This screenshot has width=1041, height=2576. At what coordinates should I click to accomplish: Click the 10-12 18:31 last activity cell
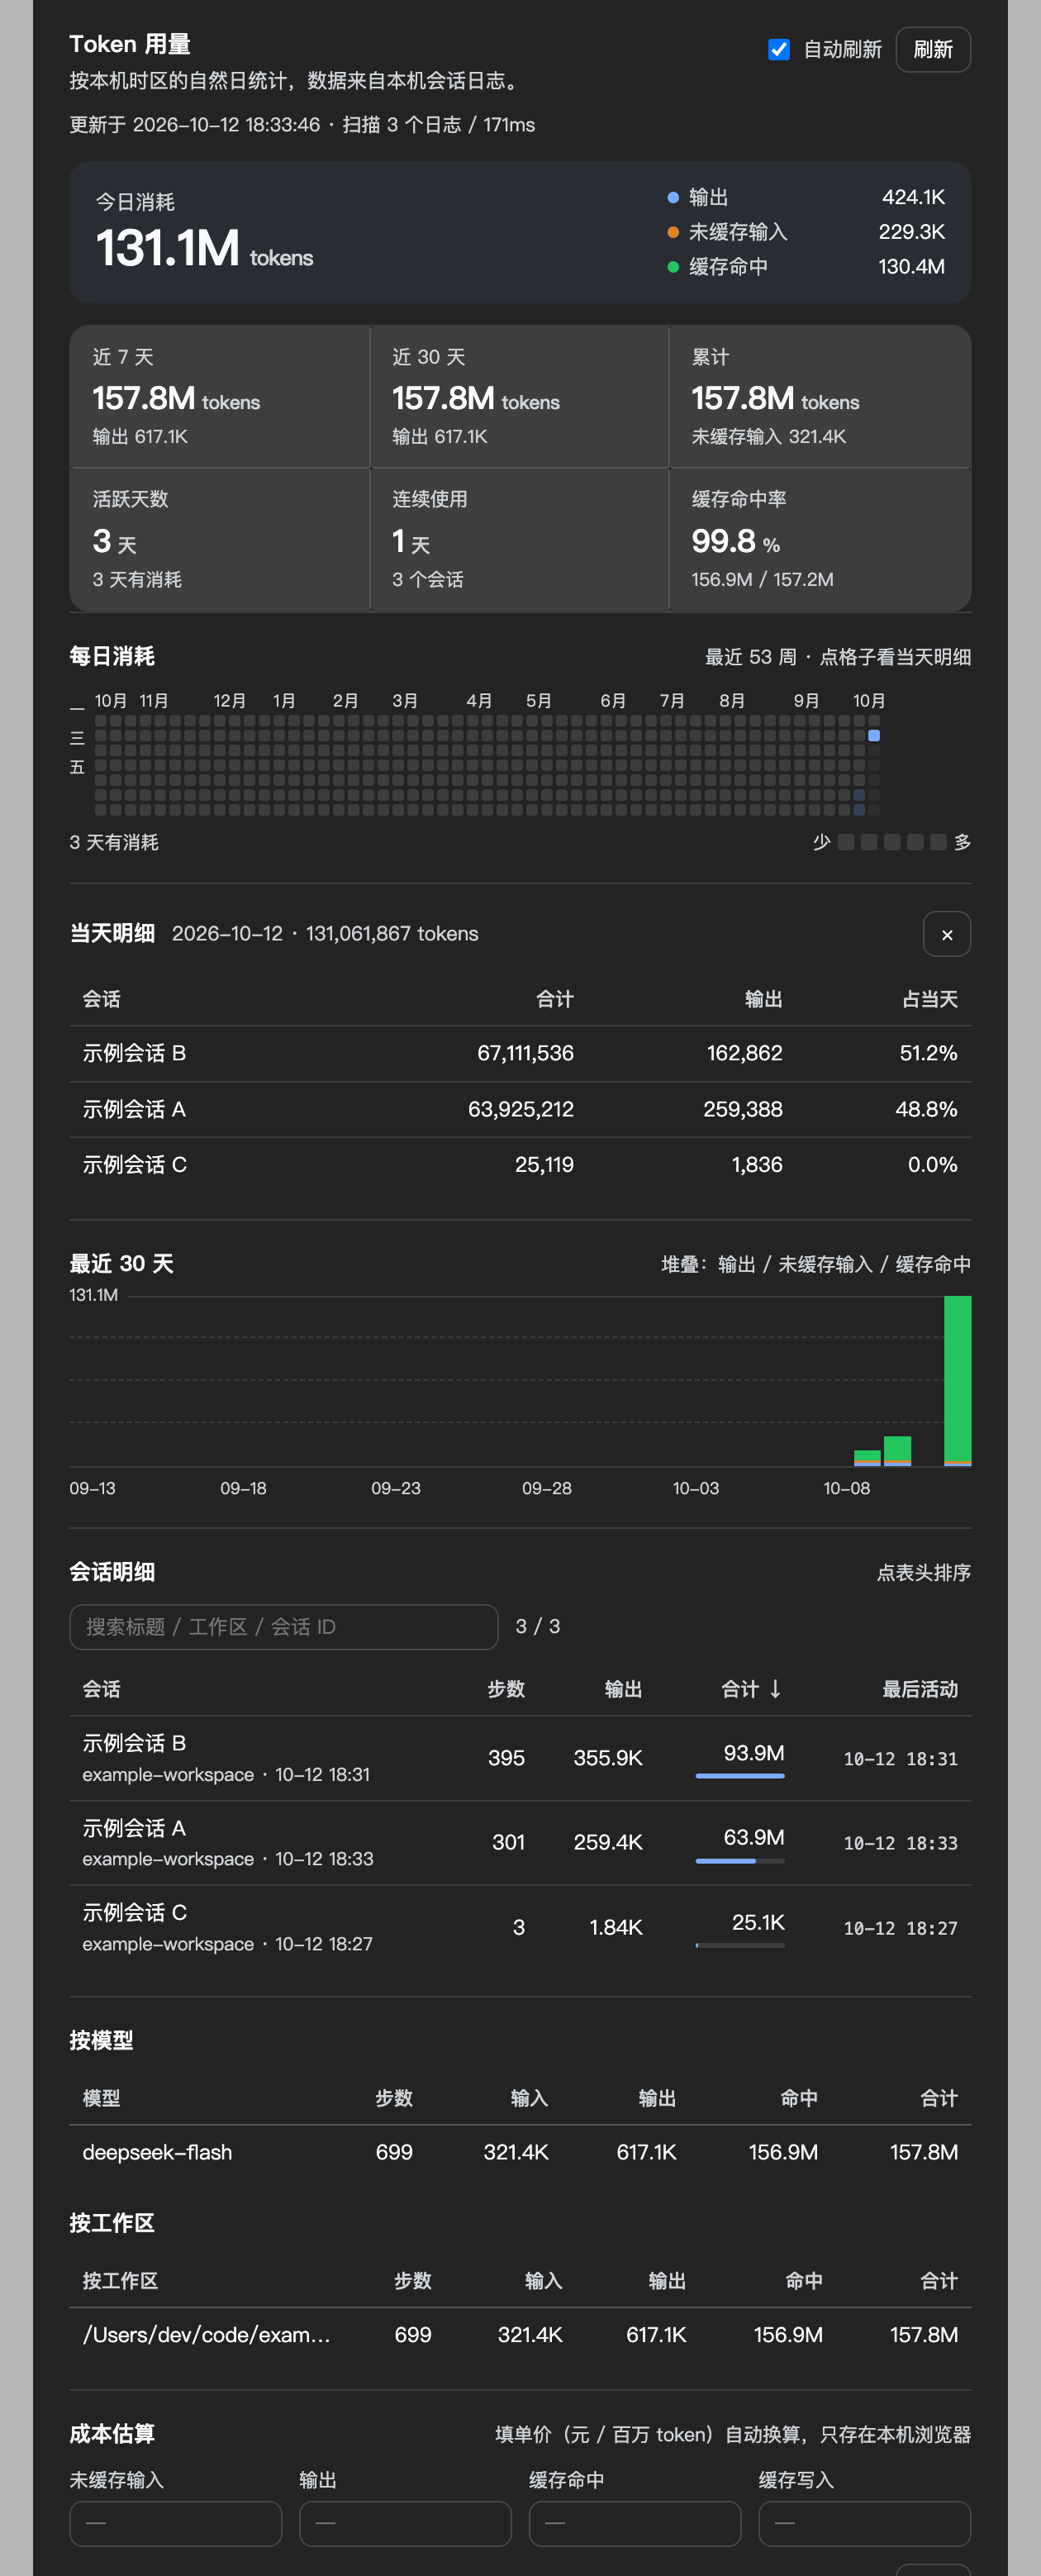(901, 1759)
